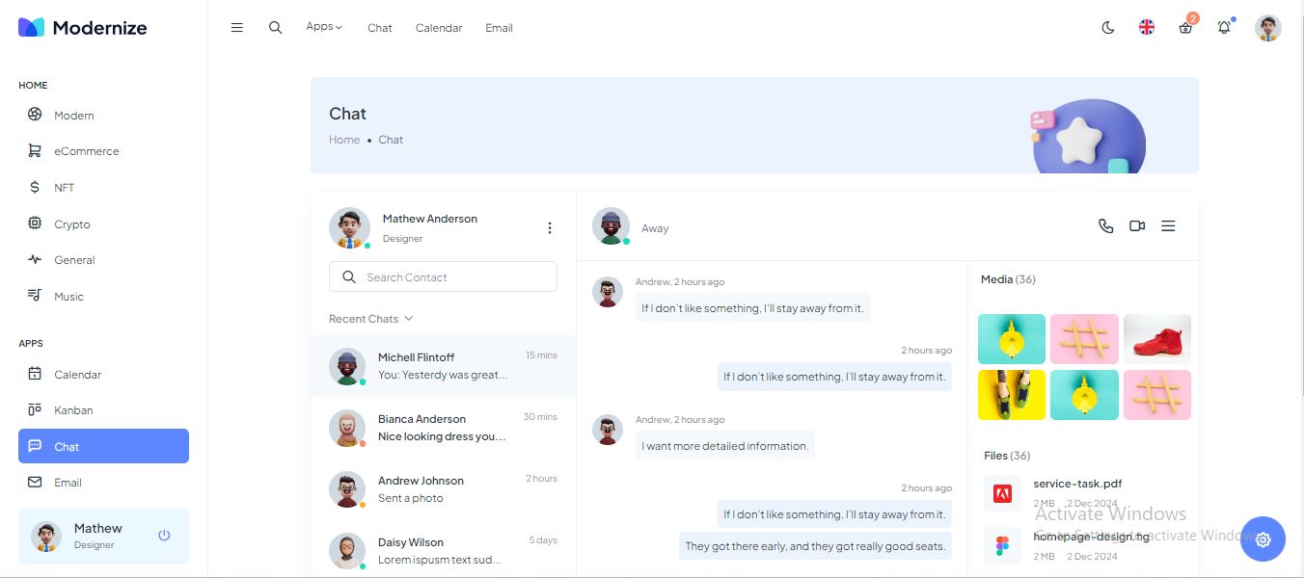This screenshot has height=578, width=1304.
Task: Select eCommerce in the sidebar menu
Action: coord(86,151)
